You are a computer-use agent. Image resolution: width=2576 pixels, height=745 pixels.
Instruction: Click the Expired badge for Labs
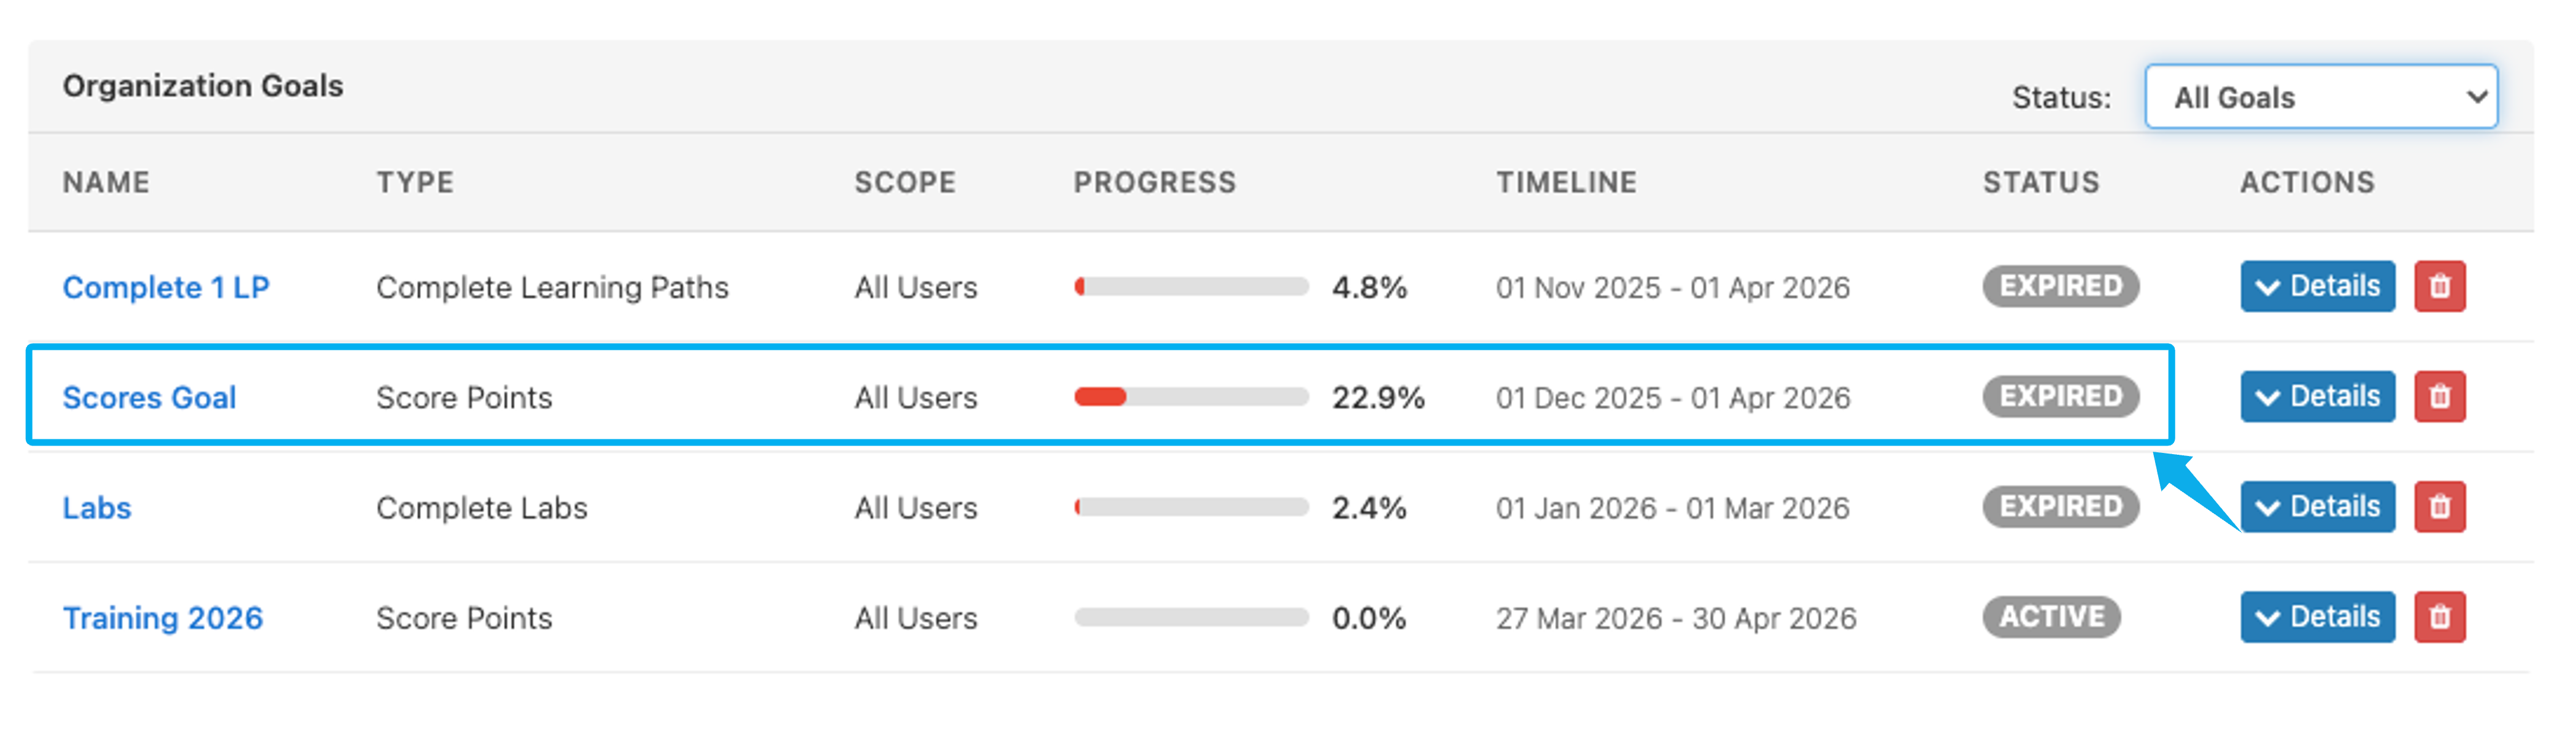2060,507
